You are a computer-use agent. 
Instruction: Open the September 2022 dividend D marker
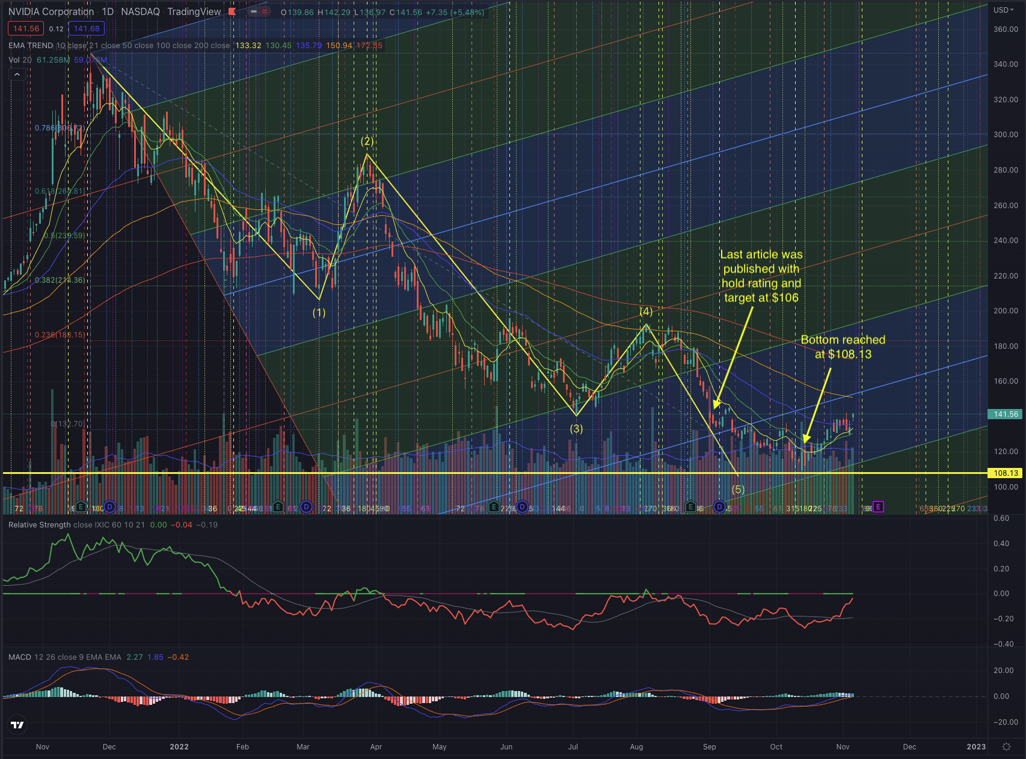tap(719, 507)
